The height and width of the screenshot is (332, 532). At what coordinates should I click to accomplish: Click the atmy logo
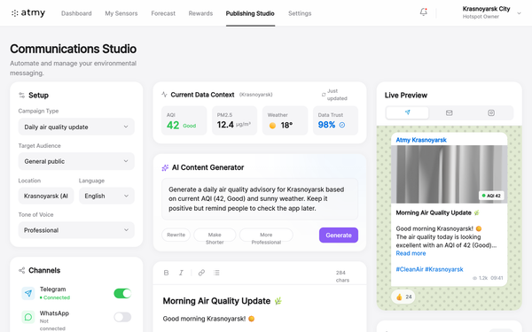point(28,13)
